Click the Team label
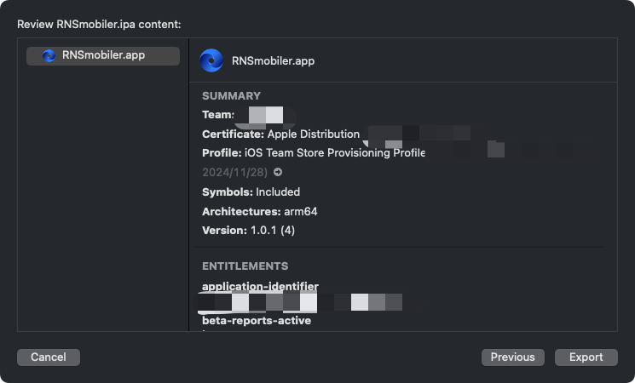Viewport: 635px width, 383px height. click(218, 115)
